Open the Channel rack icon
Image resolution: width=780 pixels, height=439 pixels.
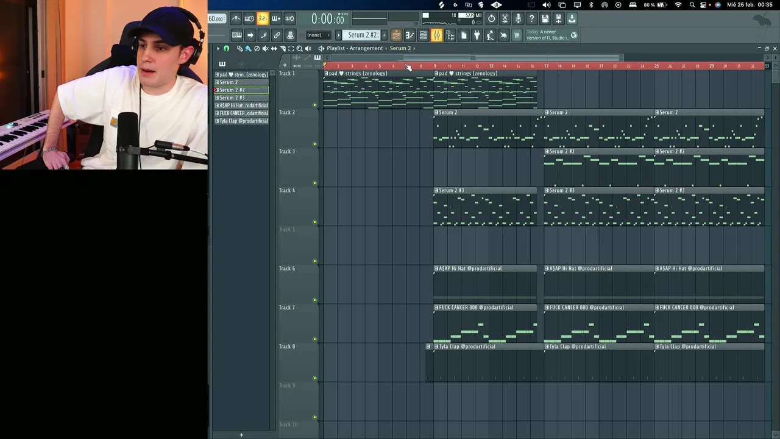(x=423, y=35)
